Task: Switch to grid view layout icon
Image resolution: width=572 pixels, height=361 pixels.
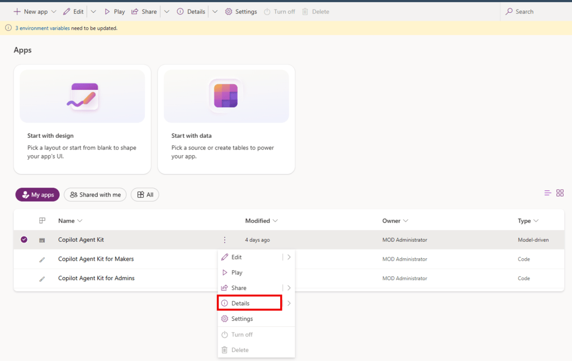Action: [x=560, y=193]
